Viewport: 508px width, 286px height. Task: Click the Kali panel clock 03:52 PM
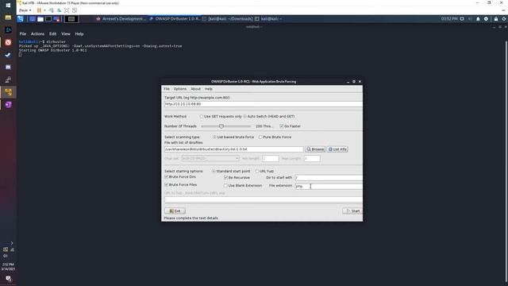[x=449, y=19]
